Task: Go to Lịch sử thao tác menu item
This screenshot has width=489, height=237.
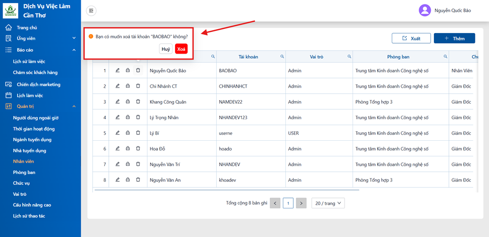Action: (x=29, y=216)
